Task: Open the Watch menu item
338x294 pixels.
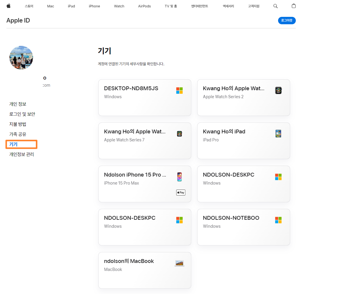Action: point(119,6)
